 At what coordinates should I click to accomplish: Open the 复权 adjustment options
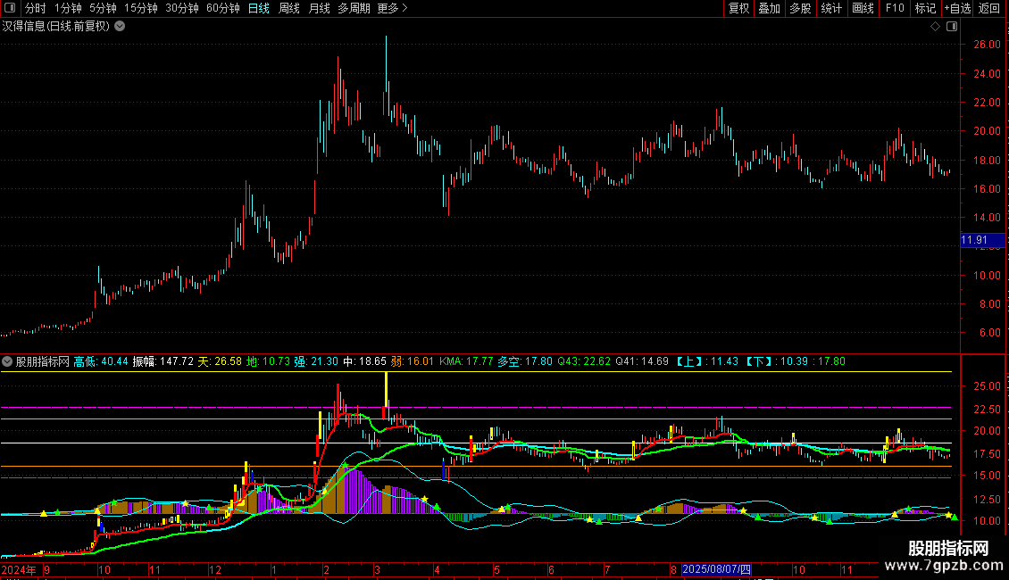[738, 9]
